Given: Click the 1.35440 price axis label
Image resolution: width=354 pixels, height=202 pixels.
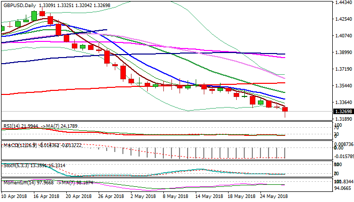Looking at the screenshot, I should (x=343, y=85).
